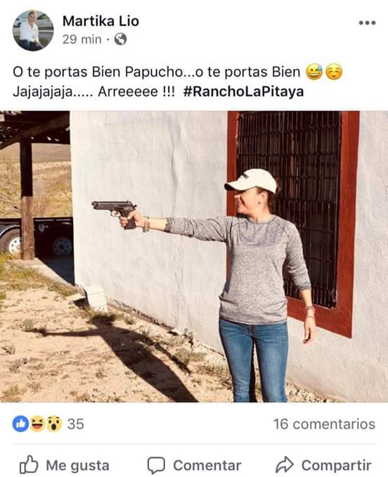Click the laughing haha reaction icon

[x=37, y=424]
